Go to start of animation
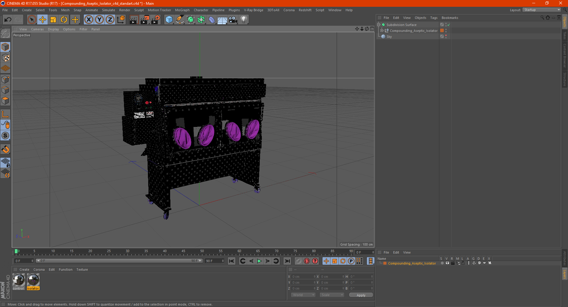568x307 pixels. [232, 261]
